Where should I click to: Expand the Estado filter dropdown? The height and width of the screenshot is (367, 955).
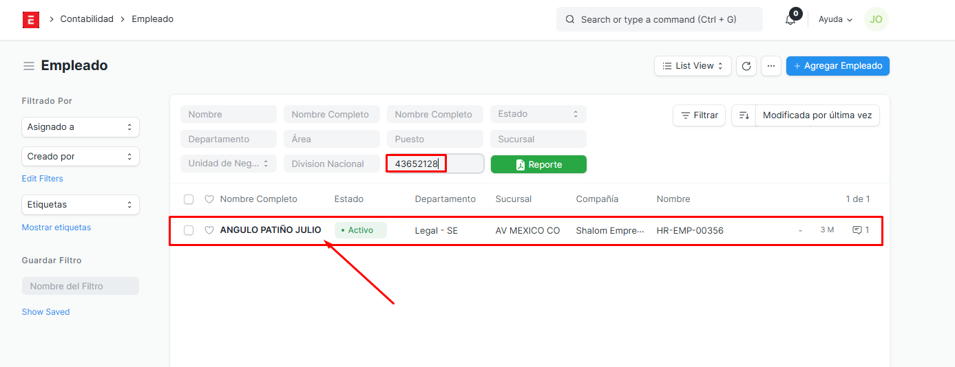(538, 114)
